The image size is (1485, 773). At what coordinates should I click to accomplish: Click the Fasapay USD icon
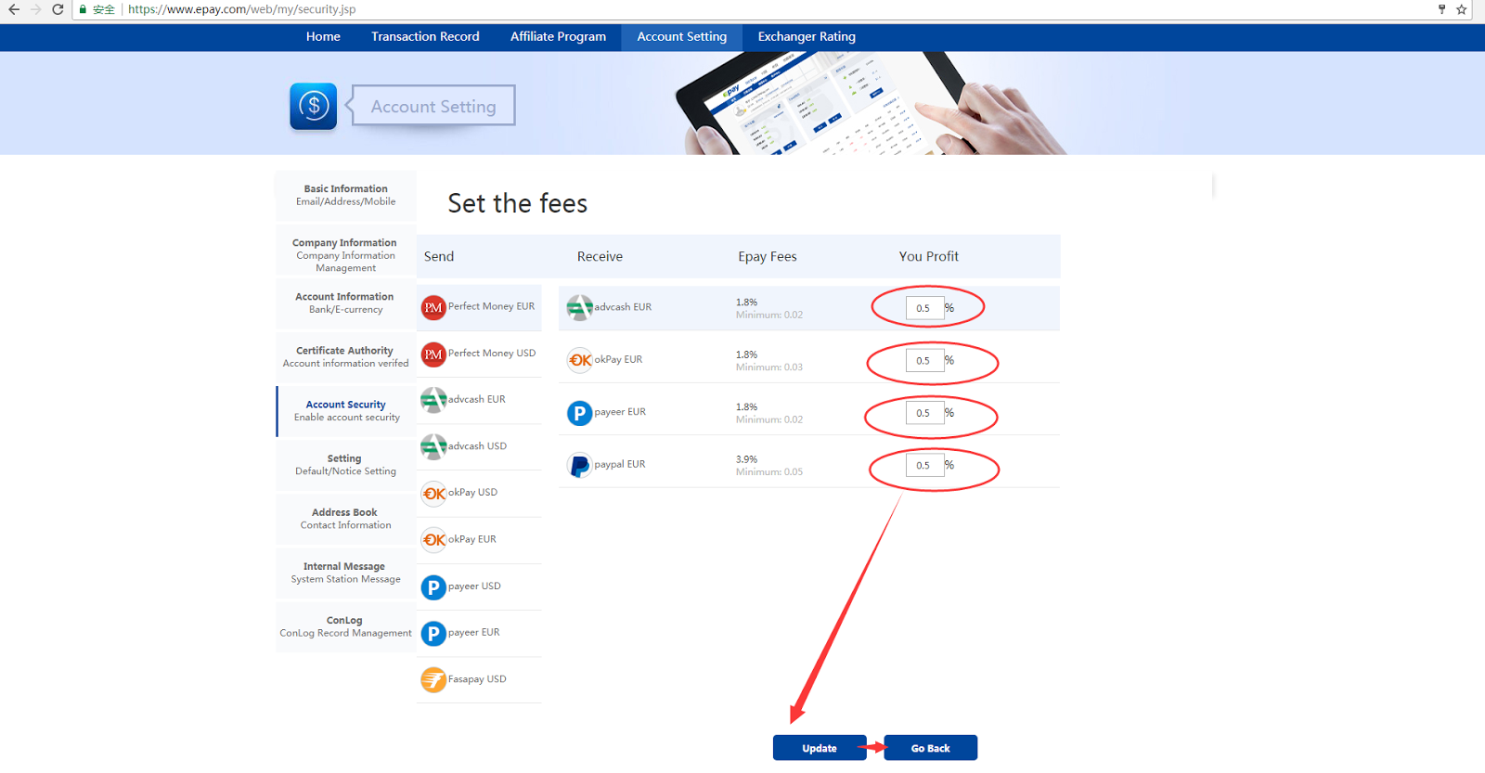pos(433,680)
